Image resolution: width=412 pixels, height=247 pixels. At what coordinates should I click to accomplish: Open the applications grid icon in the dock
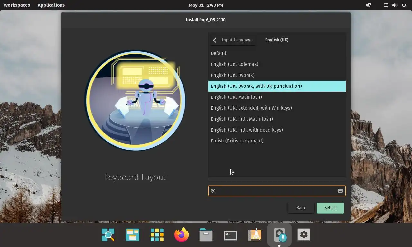(x=157, y=235)
